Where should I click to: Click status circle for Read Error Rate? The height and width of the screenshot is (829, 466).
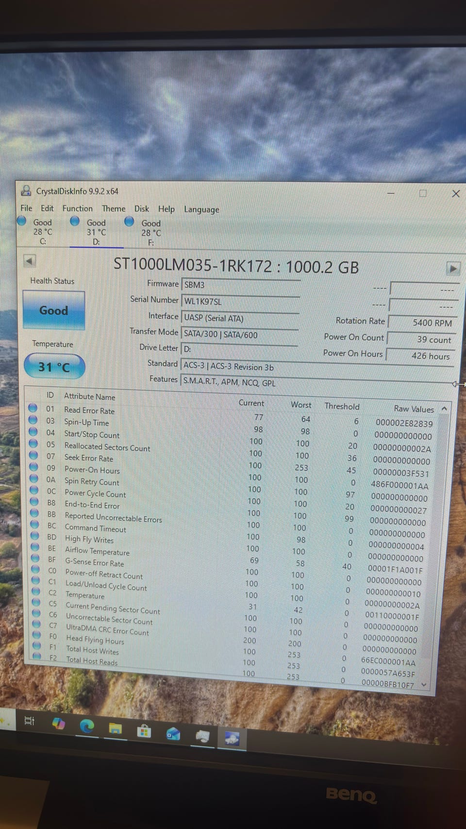click(33, 408)
